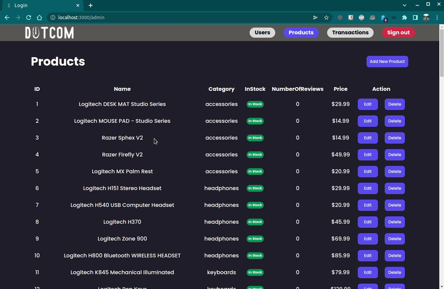The width and height of the screenshot is (444, 289).
Task: Reload the page with refresh icon
Action: (29, 17)
